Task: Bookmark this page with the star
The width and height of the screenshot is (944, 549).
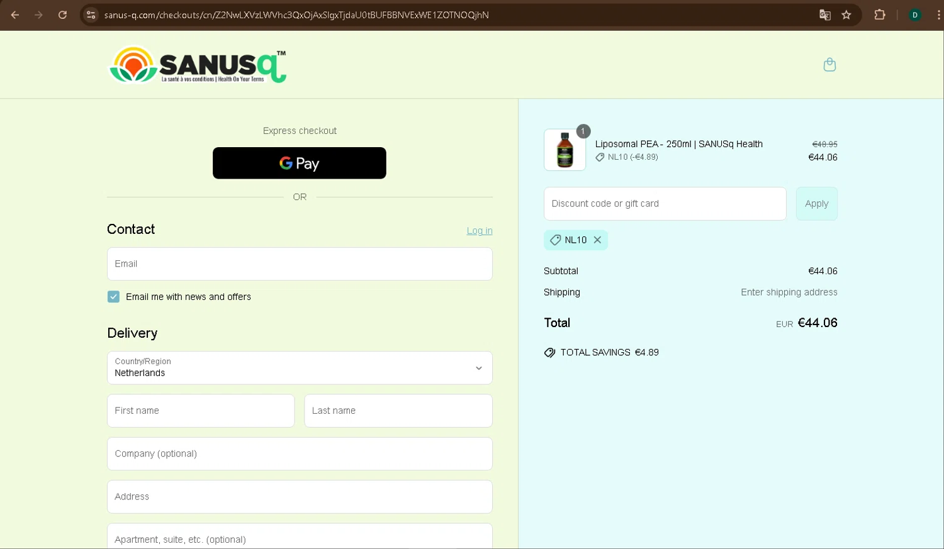Action: pyautogui.click(x=846, y=15)
